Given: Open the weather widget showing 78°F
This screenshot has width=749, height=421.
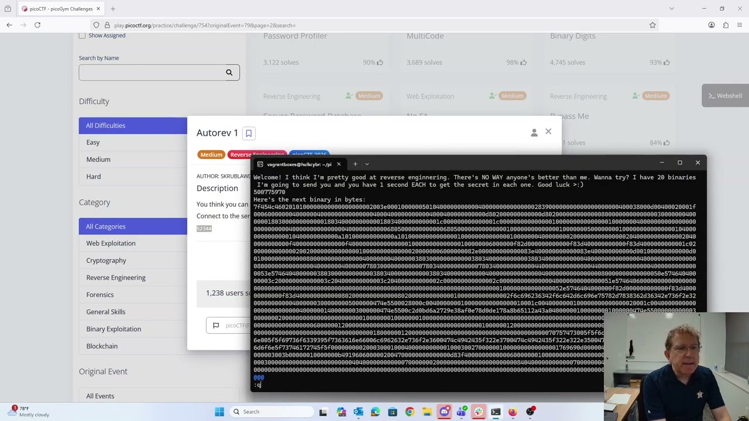Looking at the screenshot, I should pyautogui.click(x=29, y=411).
